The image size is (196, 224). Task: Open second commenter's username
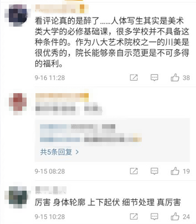tap(62, 98)
